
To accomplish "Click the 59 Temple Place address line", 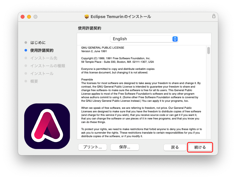I will 118,62.
